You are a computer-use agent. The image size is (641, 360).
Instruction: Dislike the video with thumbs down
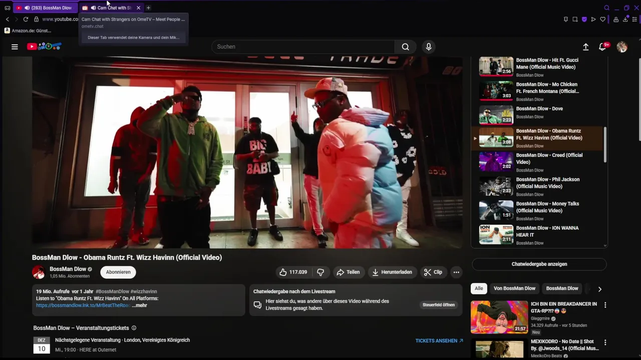click(x=320, y=272)
